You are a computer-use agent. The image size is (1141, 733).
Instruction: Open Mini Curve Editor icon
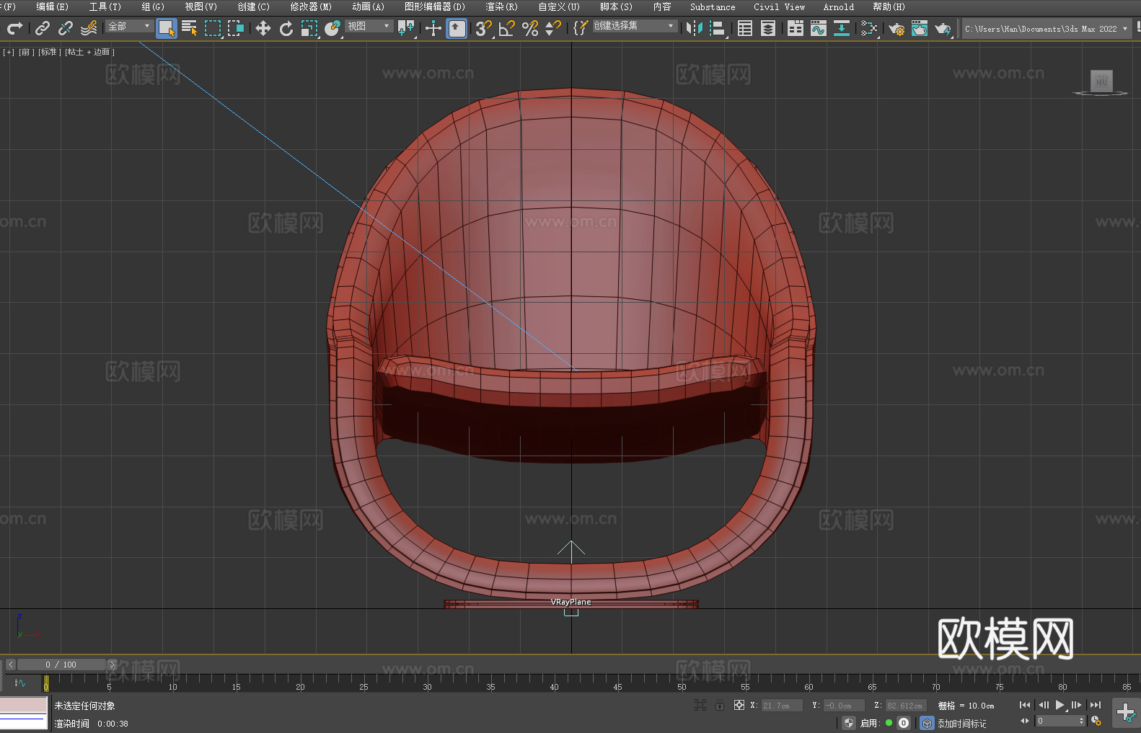[19, 683]
